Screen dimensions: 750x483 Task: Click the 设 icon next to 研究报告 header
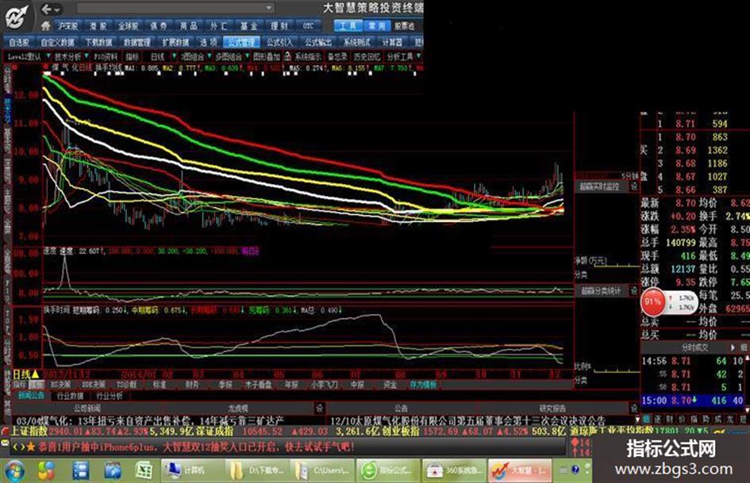pos(633,408)
